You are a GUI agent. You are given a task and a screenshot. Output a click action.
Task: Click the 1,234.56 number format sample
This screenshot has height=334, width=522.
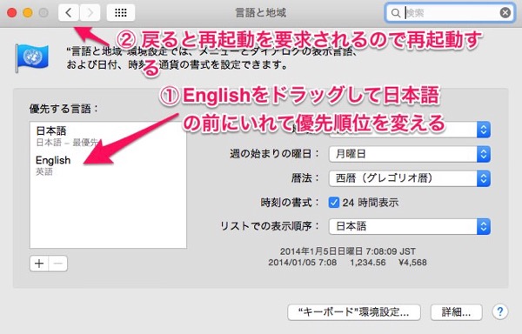[367, 263]
